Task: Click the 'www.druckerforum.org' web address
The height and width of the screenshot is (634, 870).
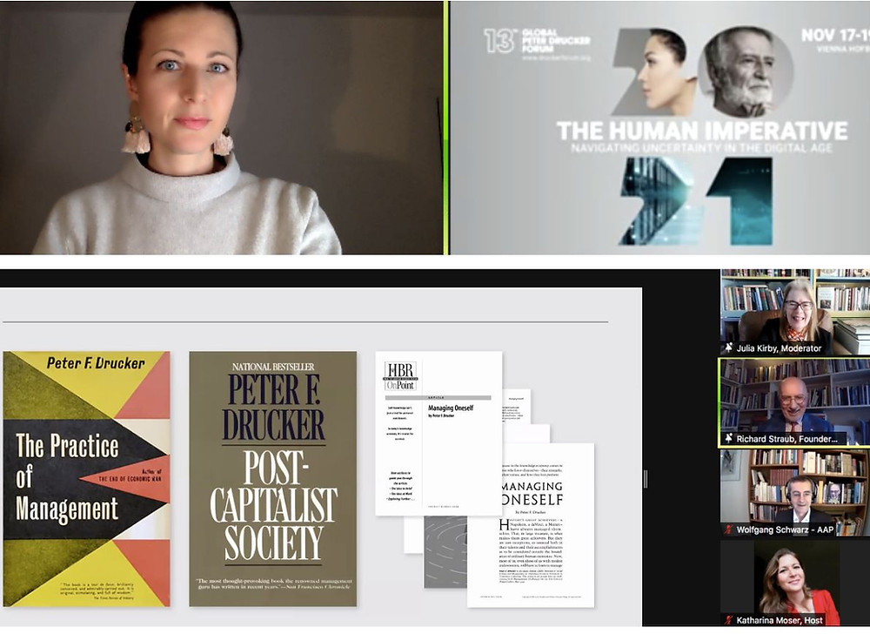Action: pos(556,57)
